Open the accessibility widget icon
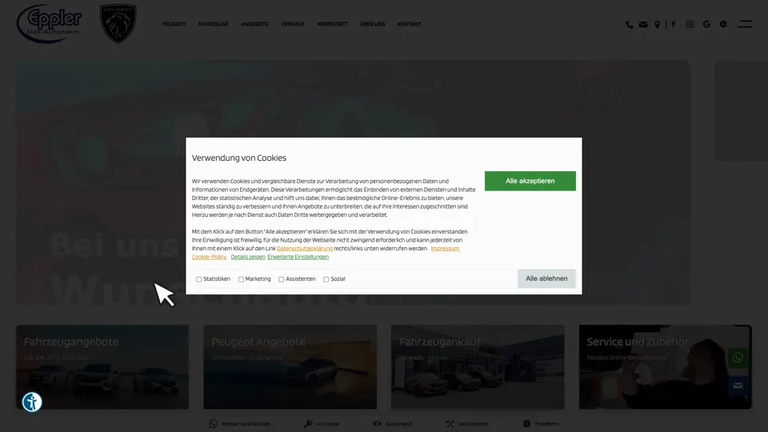Screen dimensions: 768x432 click(32, 402)
